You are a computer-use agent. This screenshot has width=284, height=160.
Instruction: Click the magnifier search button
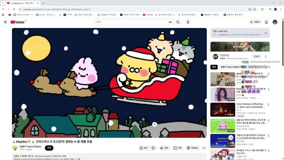(x=178, y=22)
